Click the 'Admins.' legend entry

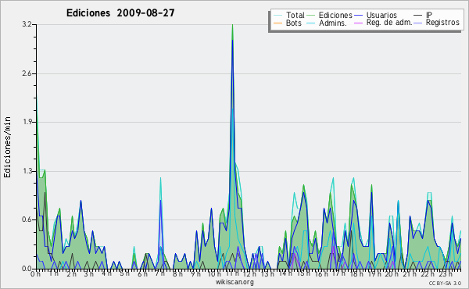coord(333,23)
